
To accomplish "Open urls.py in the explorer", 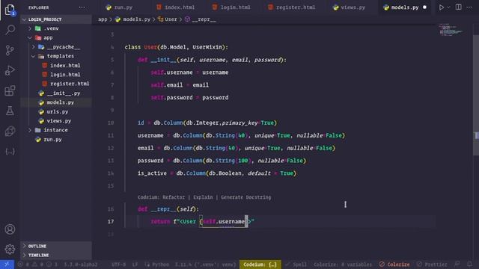I will 57,112.
